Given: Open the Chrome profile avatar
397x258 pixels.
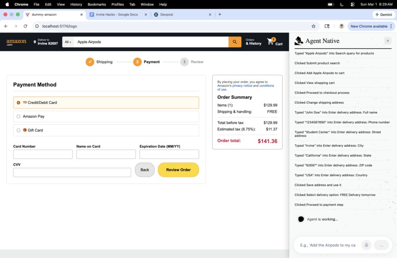Looking at the screenshot, I should click(341, 26).
